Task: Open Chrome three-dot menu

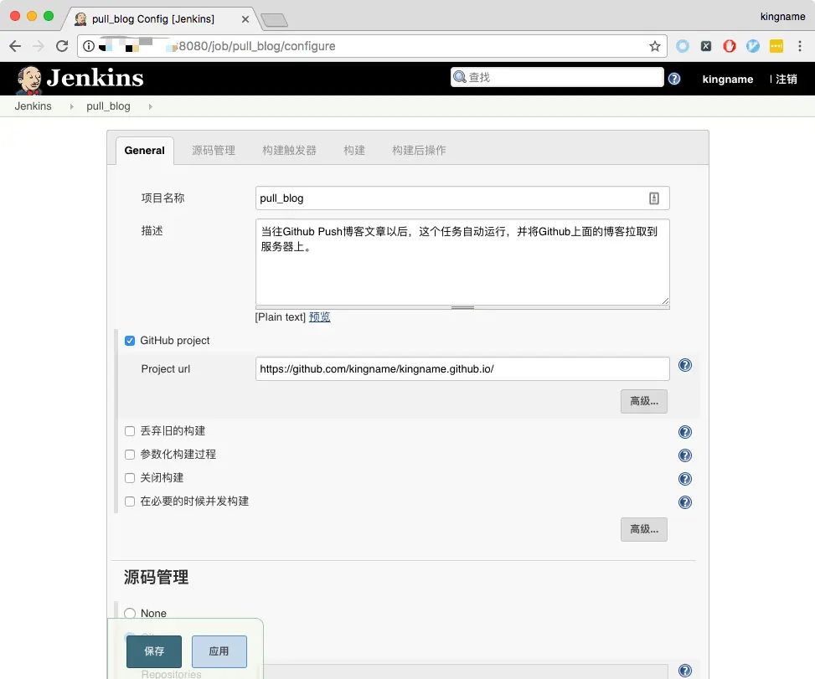Action: [x=800, y=46]
